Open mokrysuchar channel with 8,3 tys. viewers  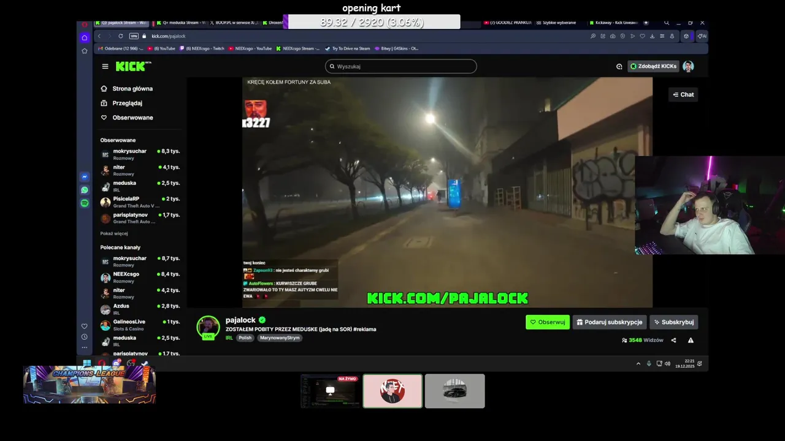(140, 154)
